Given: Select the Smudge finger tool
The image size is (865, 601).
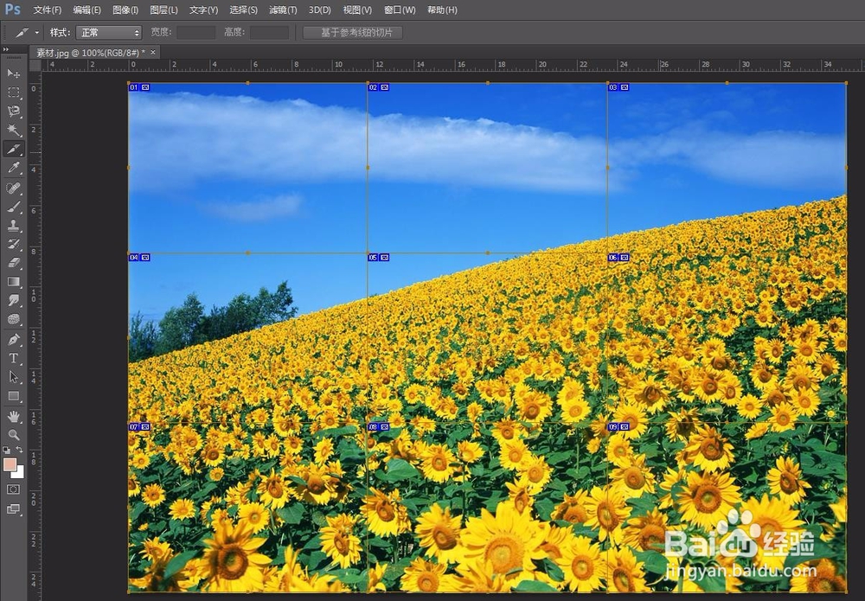Looking at the screenshot, I should pos(14,301).
